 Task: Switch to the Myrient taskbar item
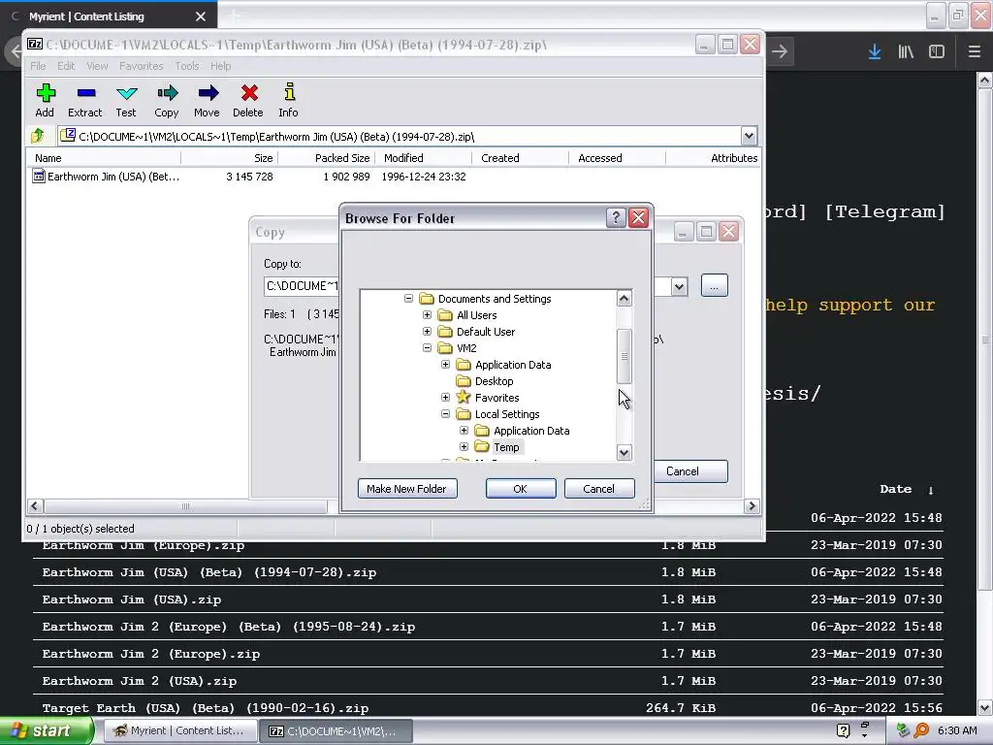tap(179, 730)
